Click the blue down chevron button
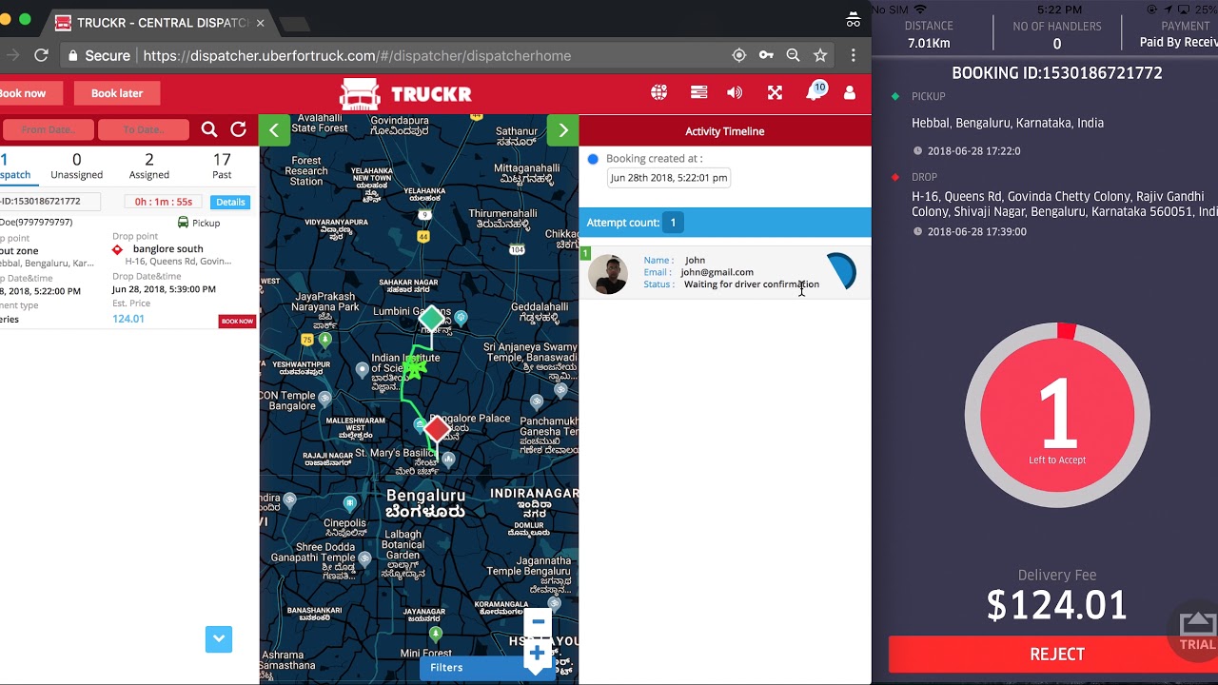1218x685 pixels. [219, 639]
